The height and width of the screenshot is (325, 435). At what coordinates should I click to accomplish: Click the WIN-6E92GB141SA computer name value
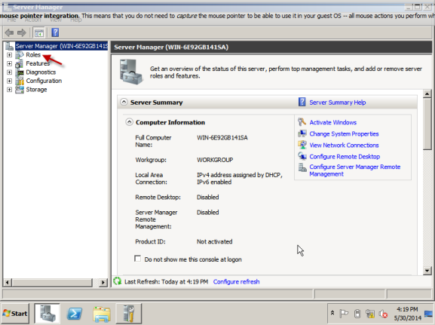click(222, 138)
